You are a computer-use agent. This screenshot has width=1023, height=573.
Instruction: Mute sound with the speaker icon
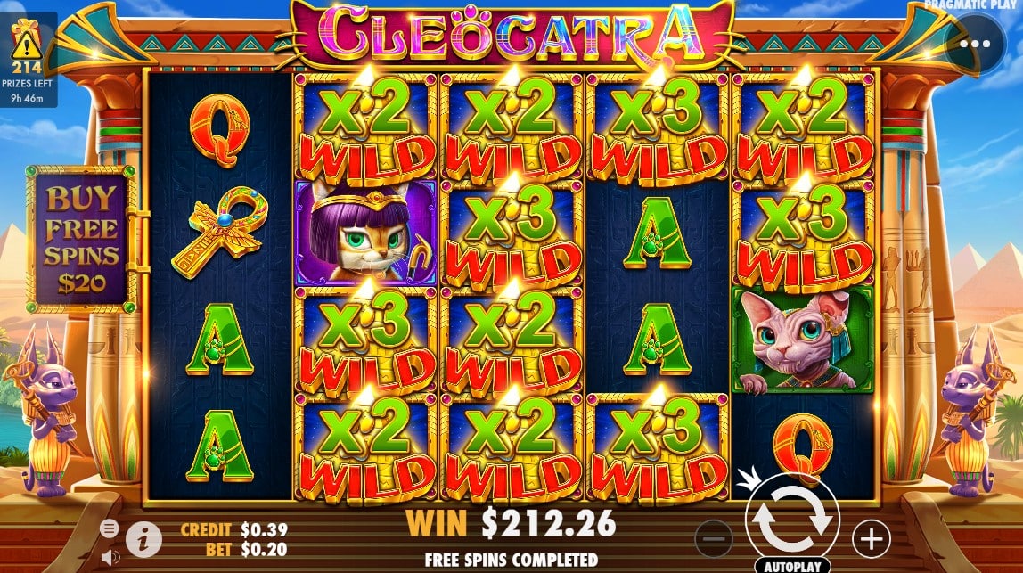point(110,557)
